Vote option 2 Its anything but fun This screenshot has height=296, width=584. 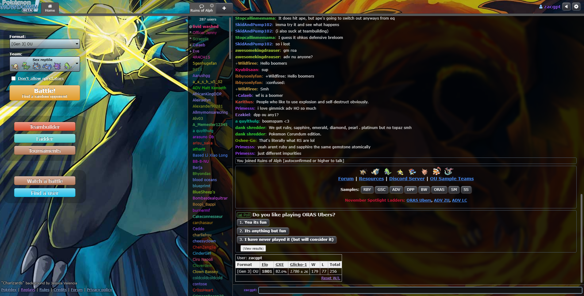(263, 231)
